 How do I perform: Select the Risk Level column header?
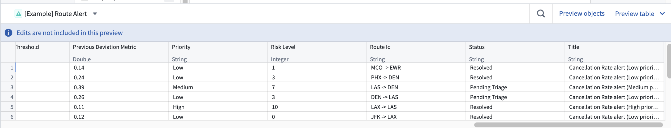click(x=283, y=47)
